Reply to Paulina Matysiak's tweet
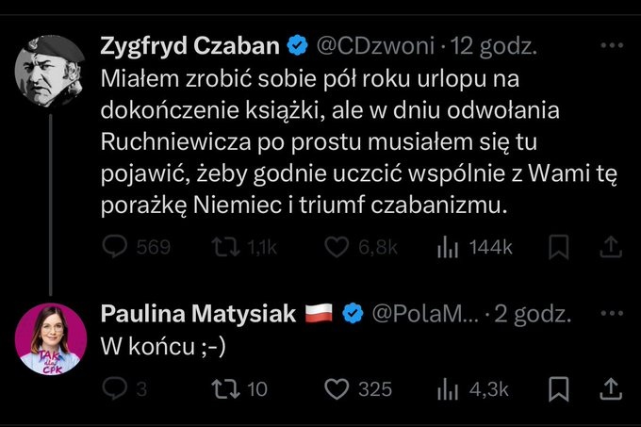This screenshot has width=641, height=427. (x=114, y=388)
